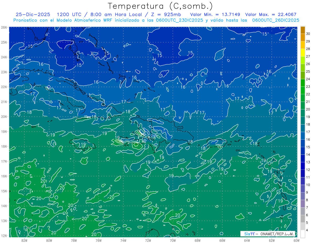Click longitude axis label '68W'
Viewport: 315px width, 244px height.
(x=197, y=240)
